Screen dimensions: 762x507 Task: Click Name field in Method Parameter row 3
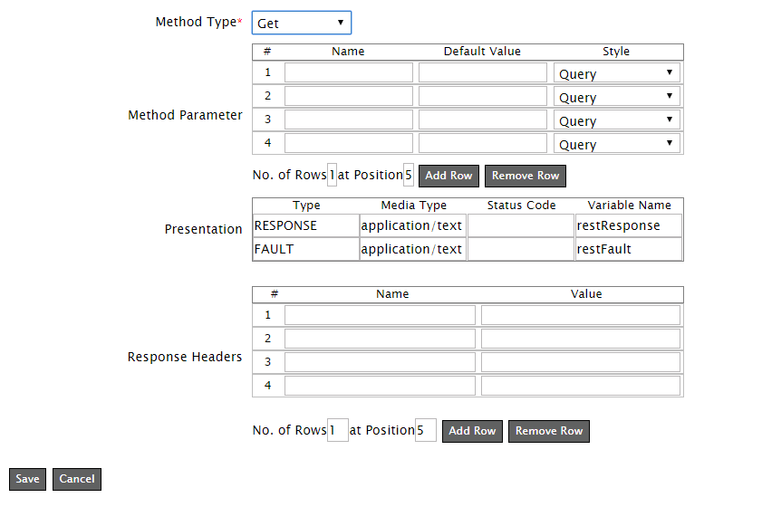(x=349, y=120)
